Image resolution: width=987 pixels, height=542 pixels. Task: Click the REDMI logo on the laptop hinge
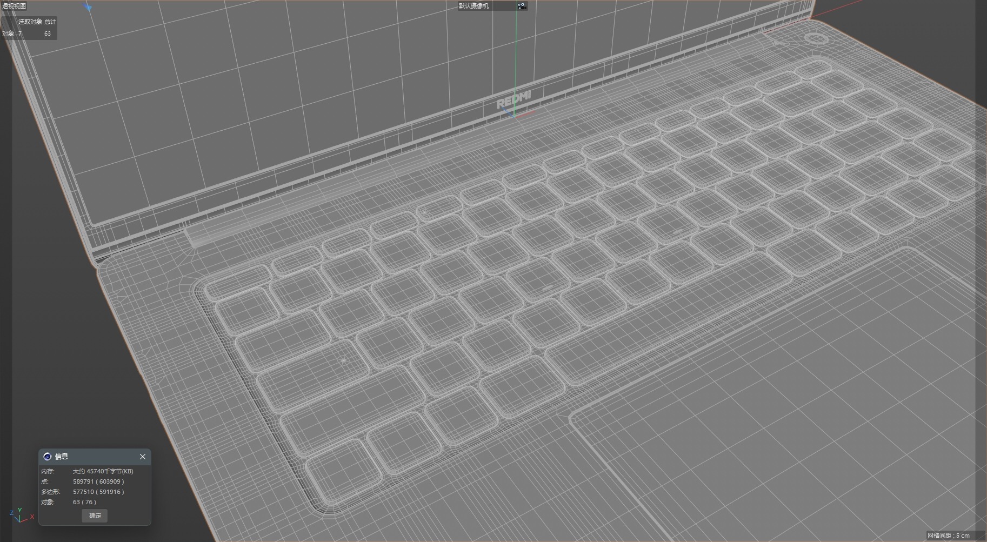pyautogui.click(x=514, y=100)
